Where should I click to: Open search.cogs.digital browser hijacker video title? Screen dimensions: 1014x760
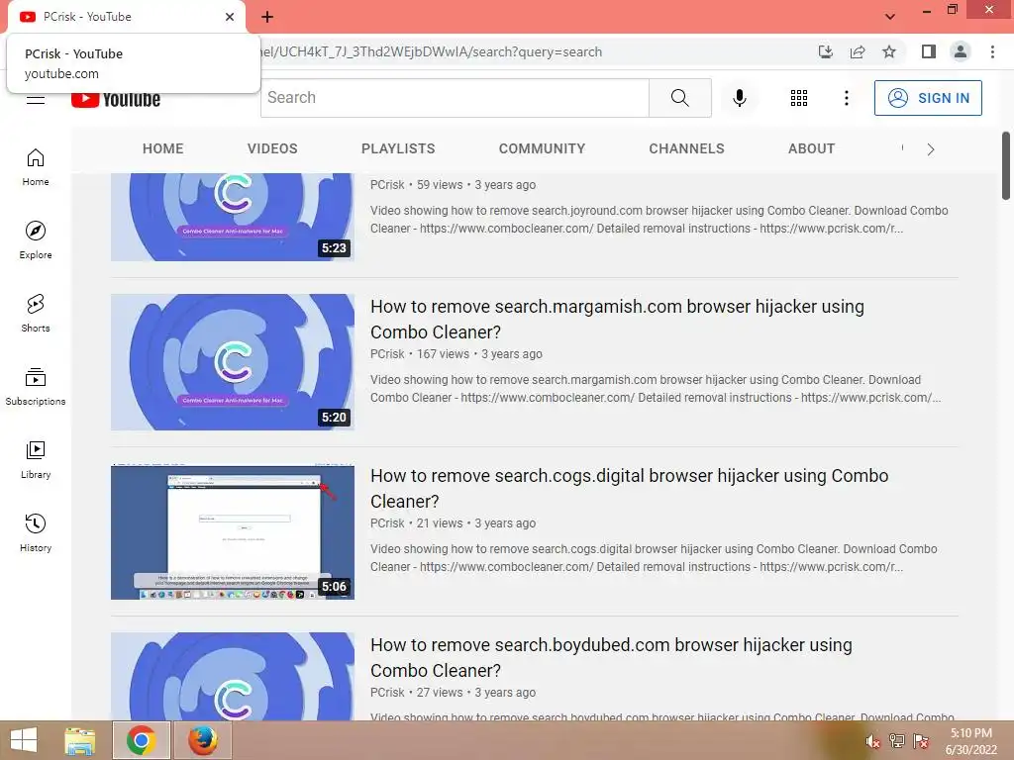tap(629, 489)
